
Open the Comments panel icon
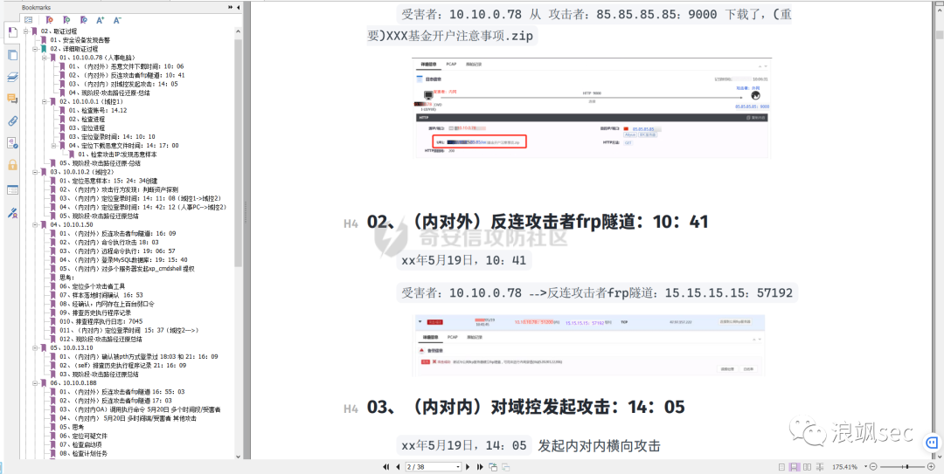click(12, 99)
